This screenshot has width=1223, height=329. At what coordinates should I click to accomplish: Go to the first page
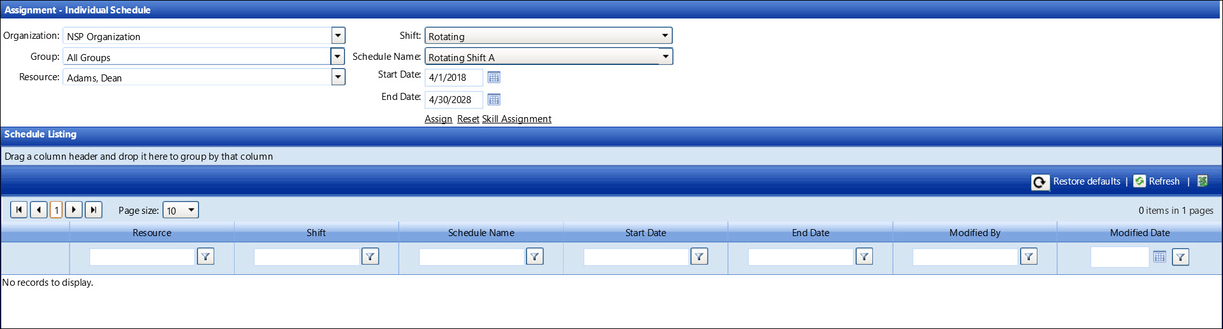19,209
